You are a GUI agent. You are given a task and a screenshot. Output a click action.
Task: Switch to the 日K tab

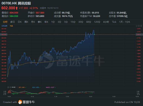point(20,22)
